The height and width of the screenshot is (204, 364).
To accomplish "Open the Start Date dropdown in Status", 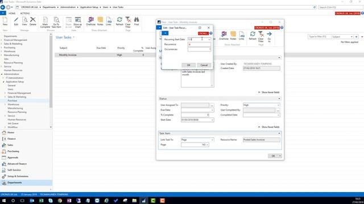I will click(x=212, y=120).
